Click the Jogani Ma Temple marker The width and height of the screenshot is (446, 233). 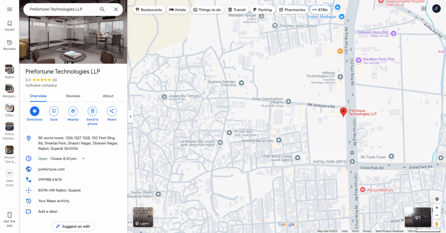click(164, 97)
